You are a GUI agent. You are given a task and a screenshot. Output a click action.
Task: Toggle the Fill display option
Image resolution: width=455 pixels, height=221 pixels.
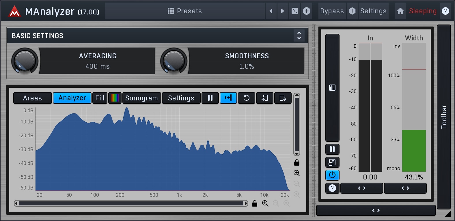click(100, 98)
